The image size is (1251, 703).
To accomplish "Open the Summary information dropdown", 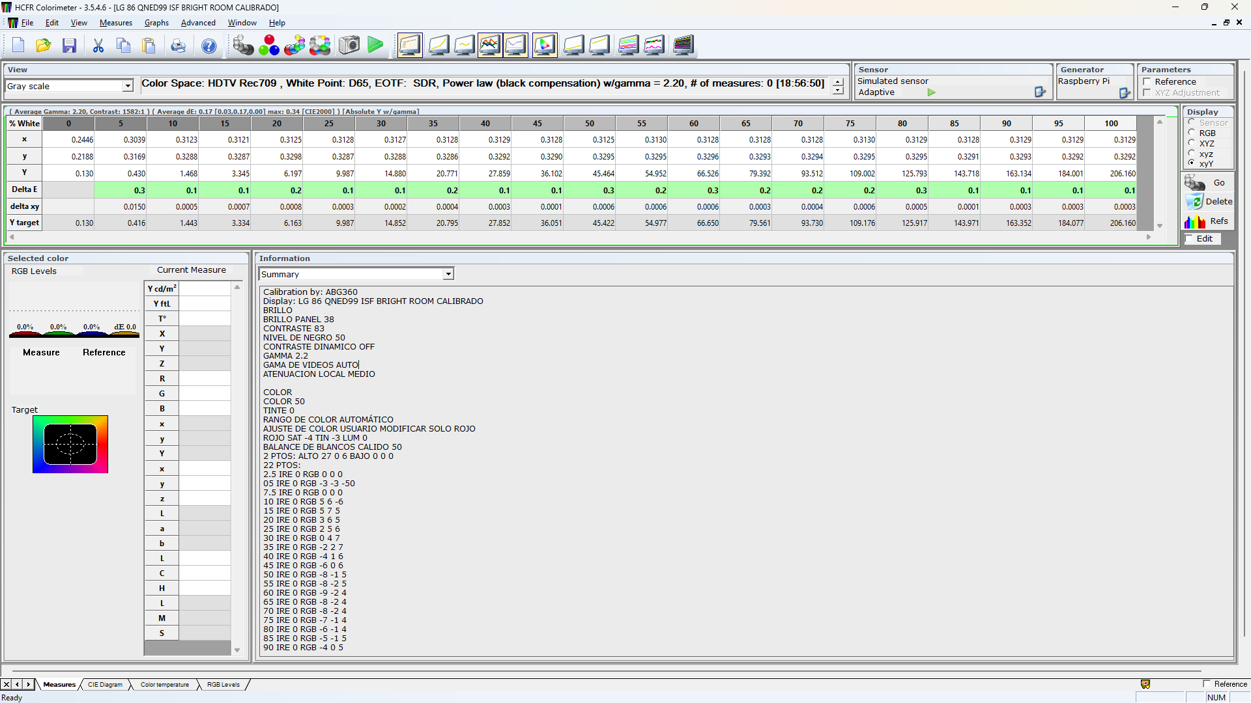I will click(448, 275).
